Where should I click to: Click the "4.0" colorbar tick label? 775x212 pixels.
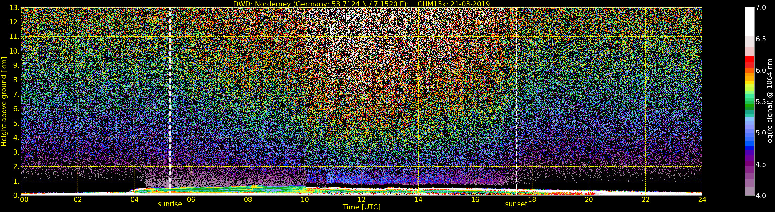point(761,196)
